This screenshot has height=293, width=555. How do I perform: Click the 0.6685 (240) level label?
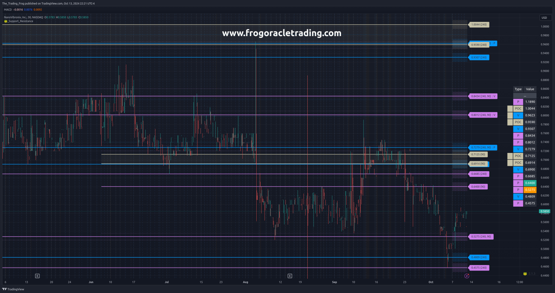479,174
